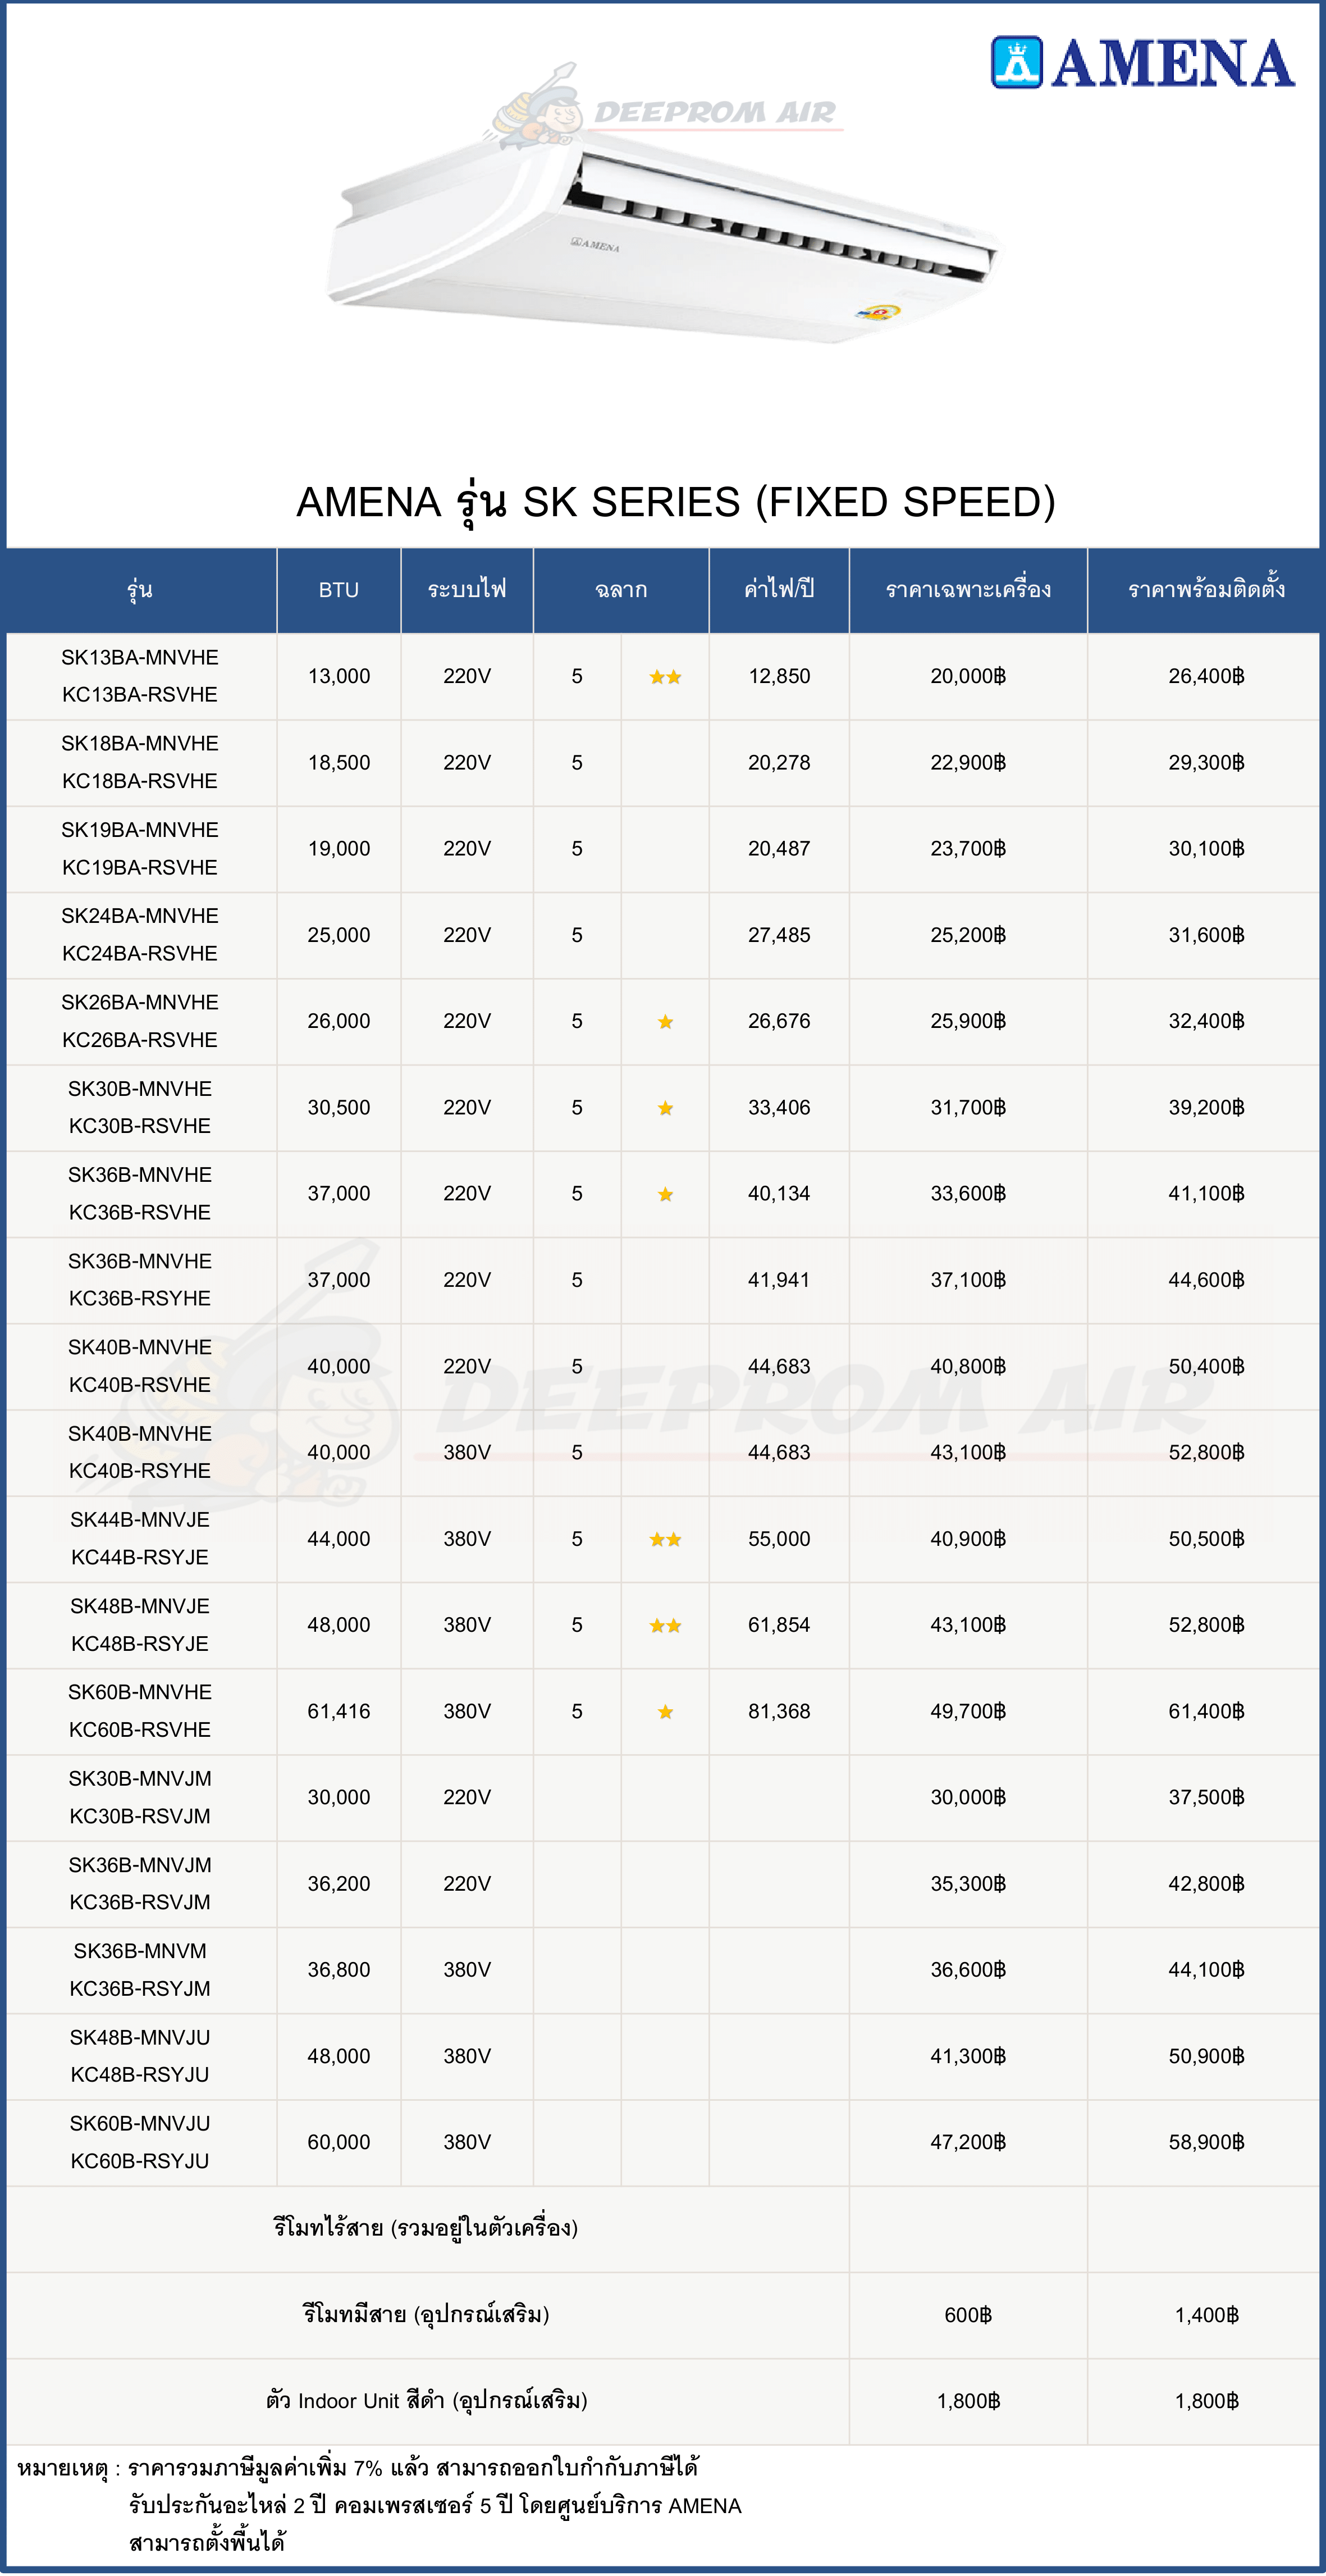Click the star beside KC30B-RSVHE model row
1326x2576 pixels.
pyautogui.click(x=665, y=1108)
